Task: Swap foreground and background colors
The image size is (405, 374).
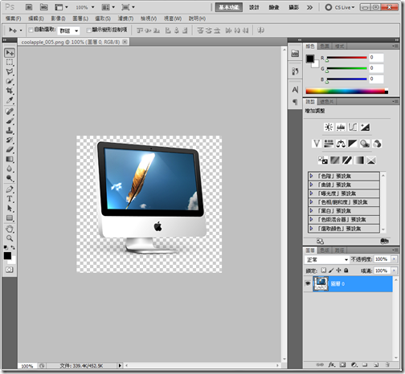Action: coord(13,247)
